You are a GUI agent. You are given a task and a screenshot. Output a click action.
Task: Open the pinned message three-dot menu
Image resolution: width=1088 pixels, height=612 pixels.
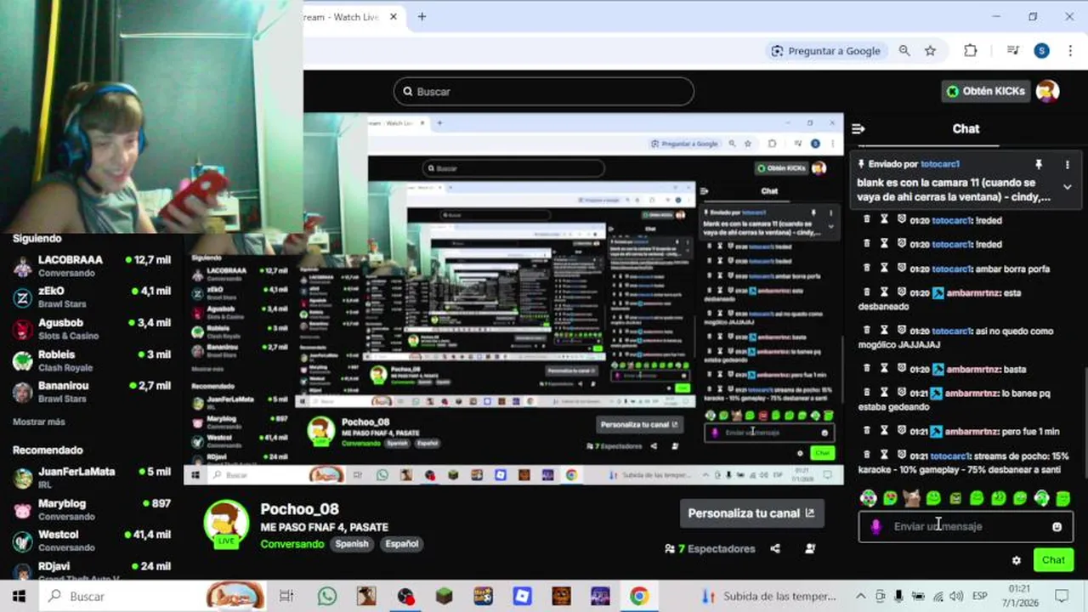(x=1068, y=164)
